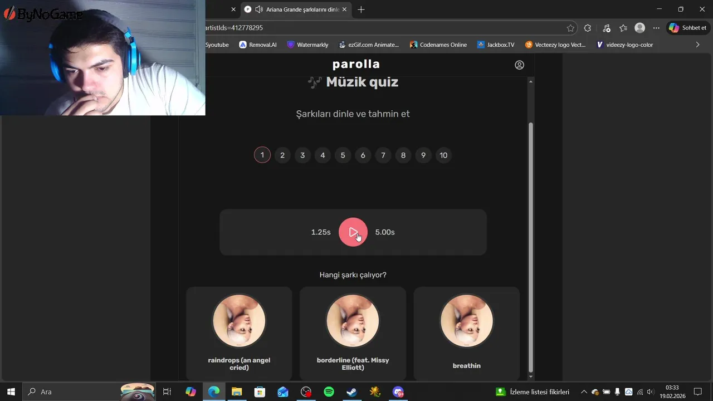Open the Sohbet et Copilot button
Screen dimensions: 713x401
688,28
